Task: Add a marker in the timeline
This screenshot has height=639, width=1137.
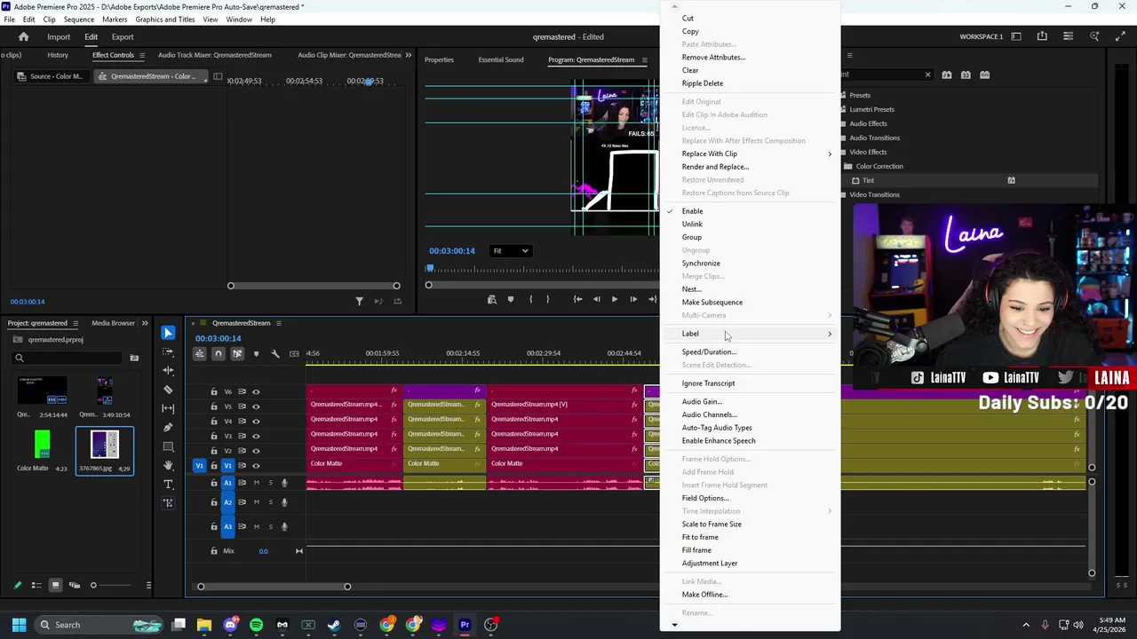Action: coord(256,354)
